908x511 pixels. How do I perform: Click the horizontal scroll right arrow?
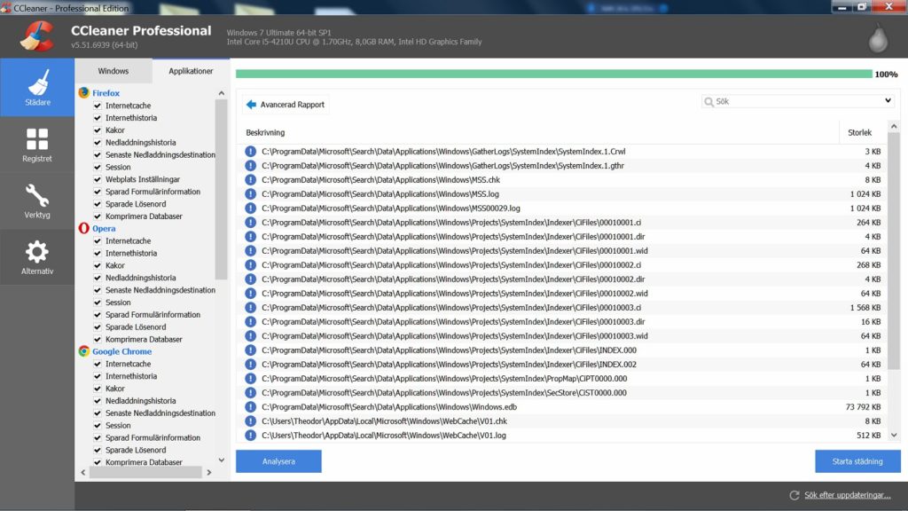tap(209, 473)
